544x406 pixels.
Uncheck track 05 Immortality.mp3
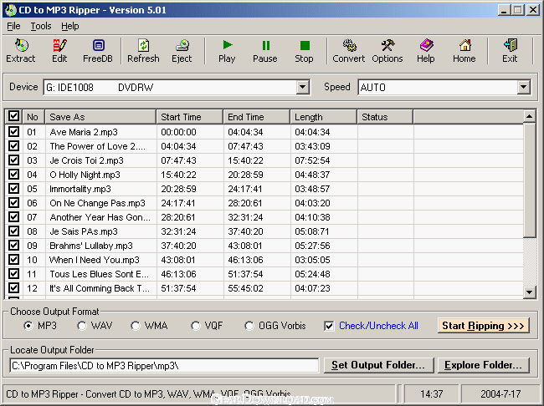pyautogui.click(x=14, y=189)
